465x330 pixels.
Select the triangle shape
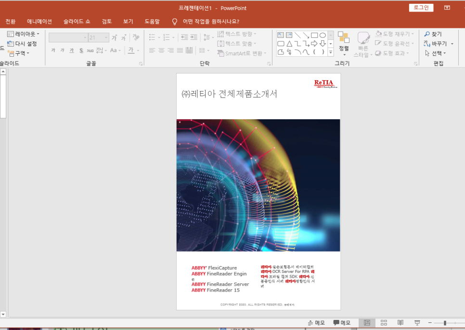tap(289, 44)
